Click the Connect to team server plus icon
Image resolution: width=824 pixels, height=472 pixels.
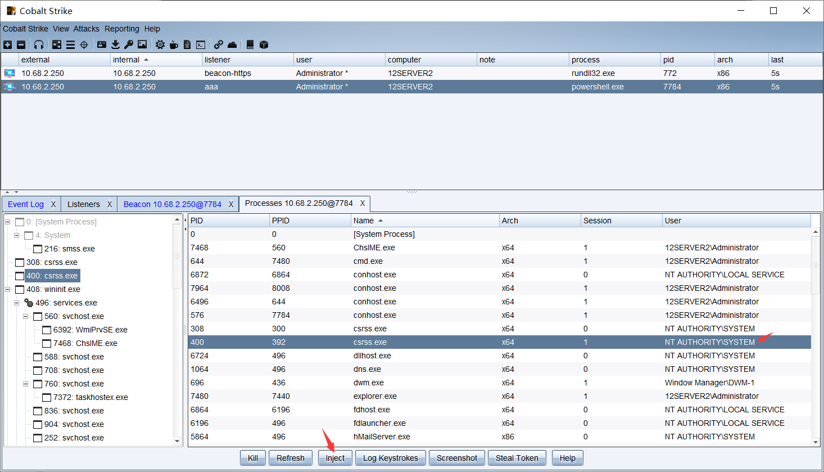tap(8, 44)
